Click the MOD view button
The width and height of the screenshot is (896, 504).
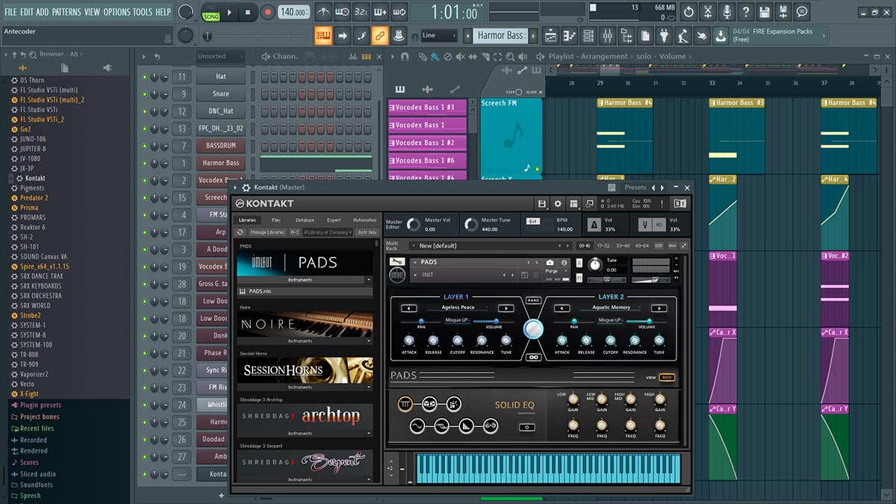point(667,378)
